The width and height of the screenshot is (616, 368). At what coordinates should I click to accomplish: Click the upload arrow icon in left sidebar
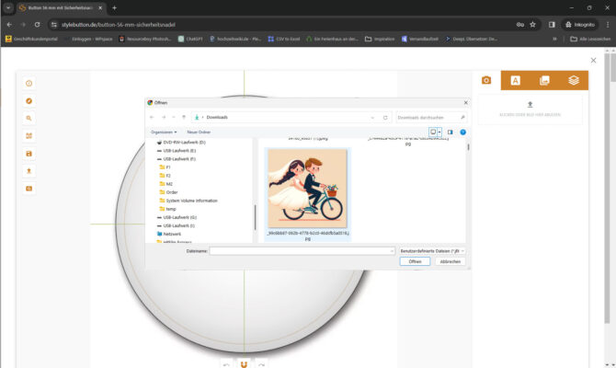pyautogui.click(x=29, y=171)
